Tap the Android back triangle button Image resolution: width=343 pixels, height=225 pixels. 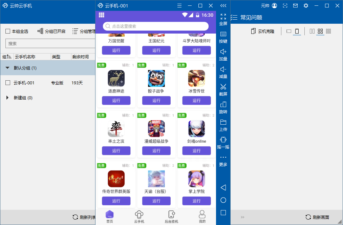(223, 188)
